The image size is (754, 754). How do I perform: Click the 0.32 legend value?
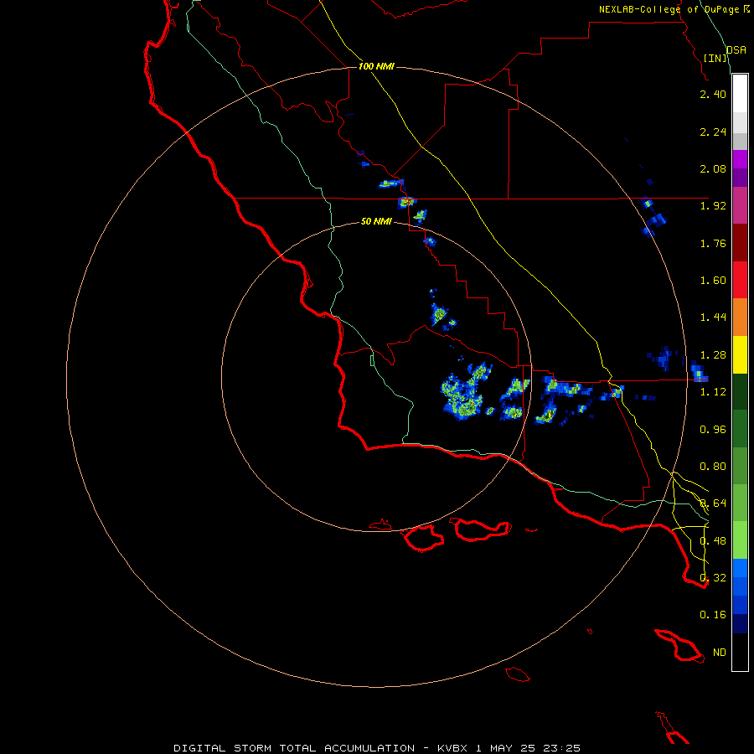[x=713, y=578]
